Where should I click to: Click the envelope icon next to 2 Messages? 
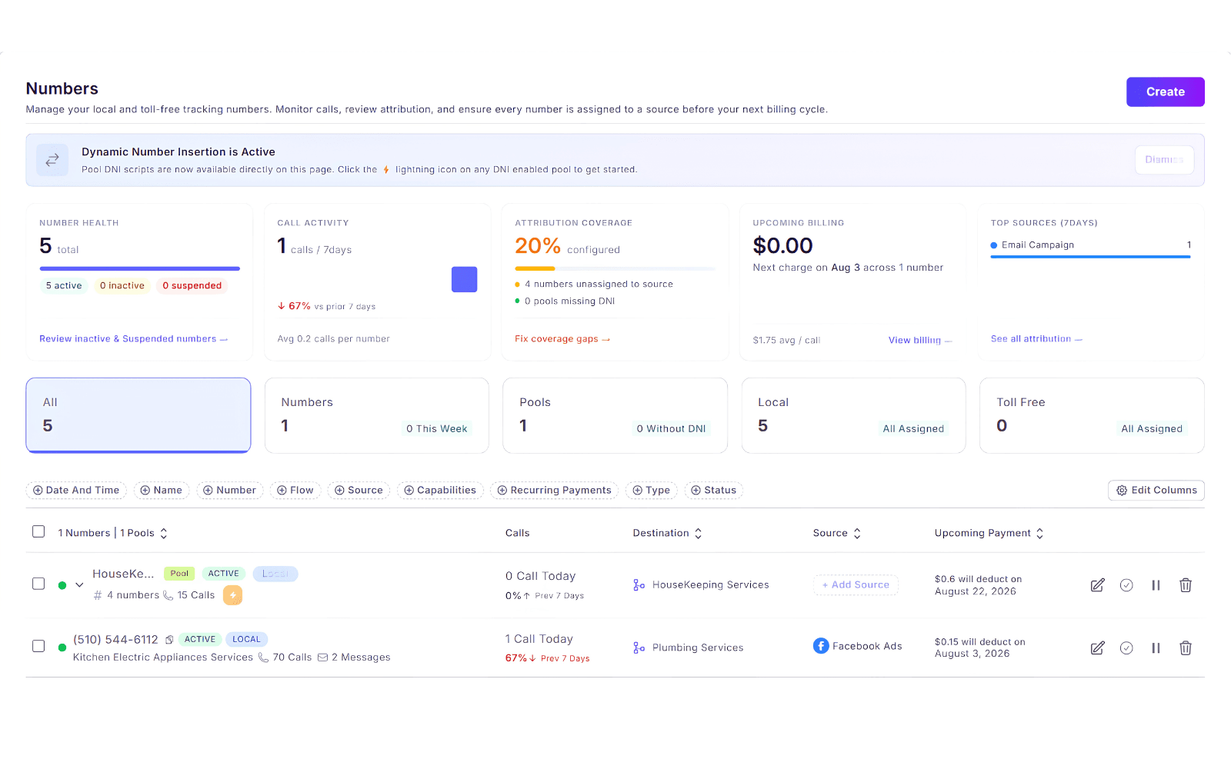point(323,657)
